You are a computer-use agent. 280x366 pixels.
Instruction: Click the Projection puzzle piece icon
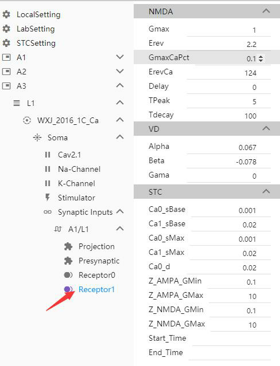68,246
